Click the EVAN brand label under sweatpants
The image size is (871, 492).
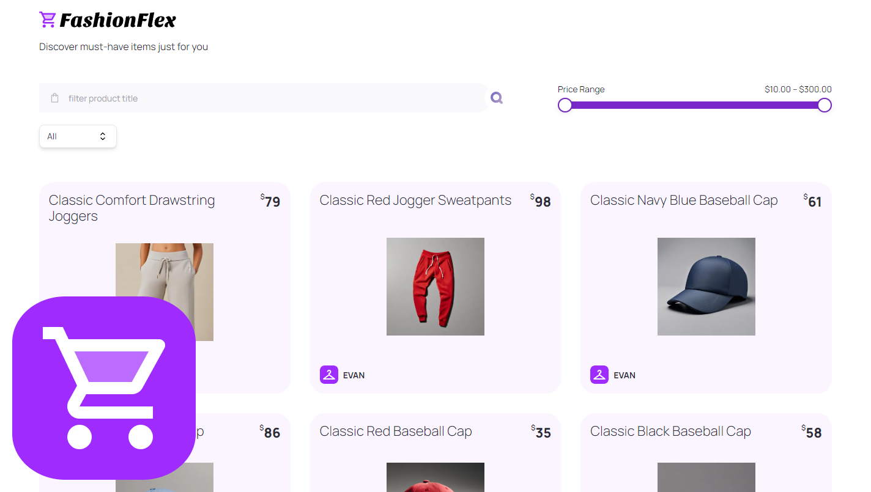(354, 375)
